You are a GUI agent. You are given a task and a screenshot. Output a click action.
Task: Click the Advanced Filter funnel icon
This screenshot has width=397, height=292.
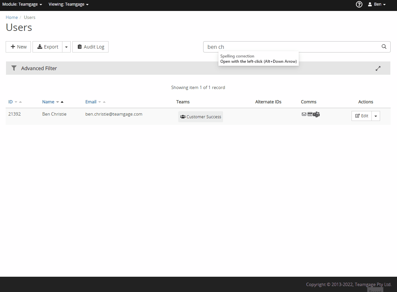14,68
